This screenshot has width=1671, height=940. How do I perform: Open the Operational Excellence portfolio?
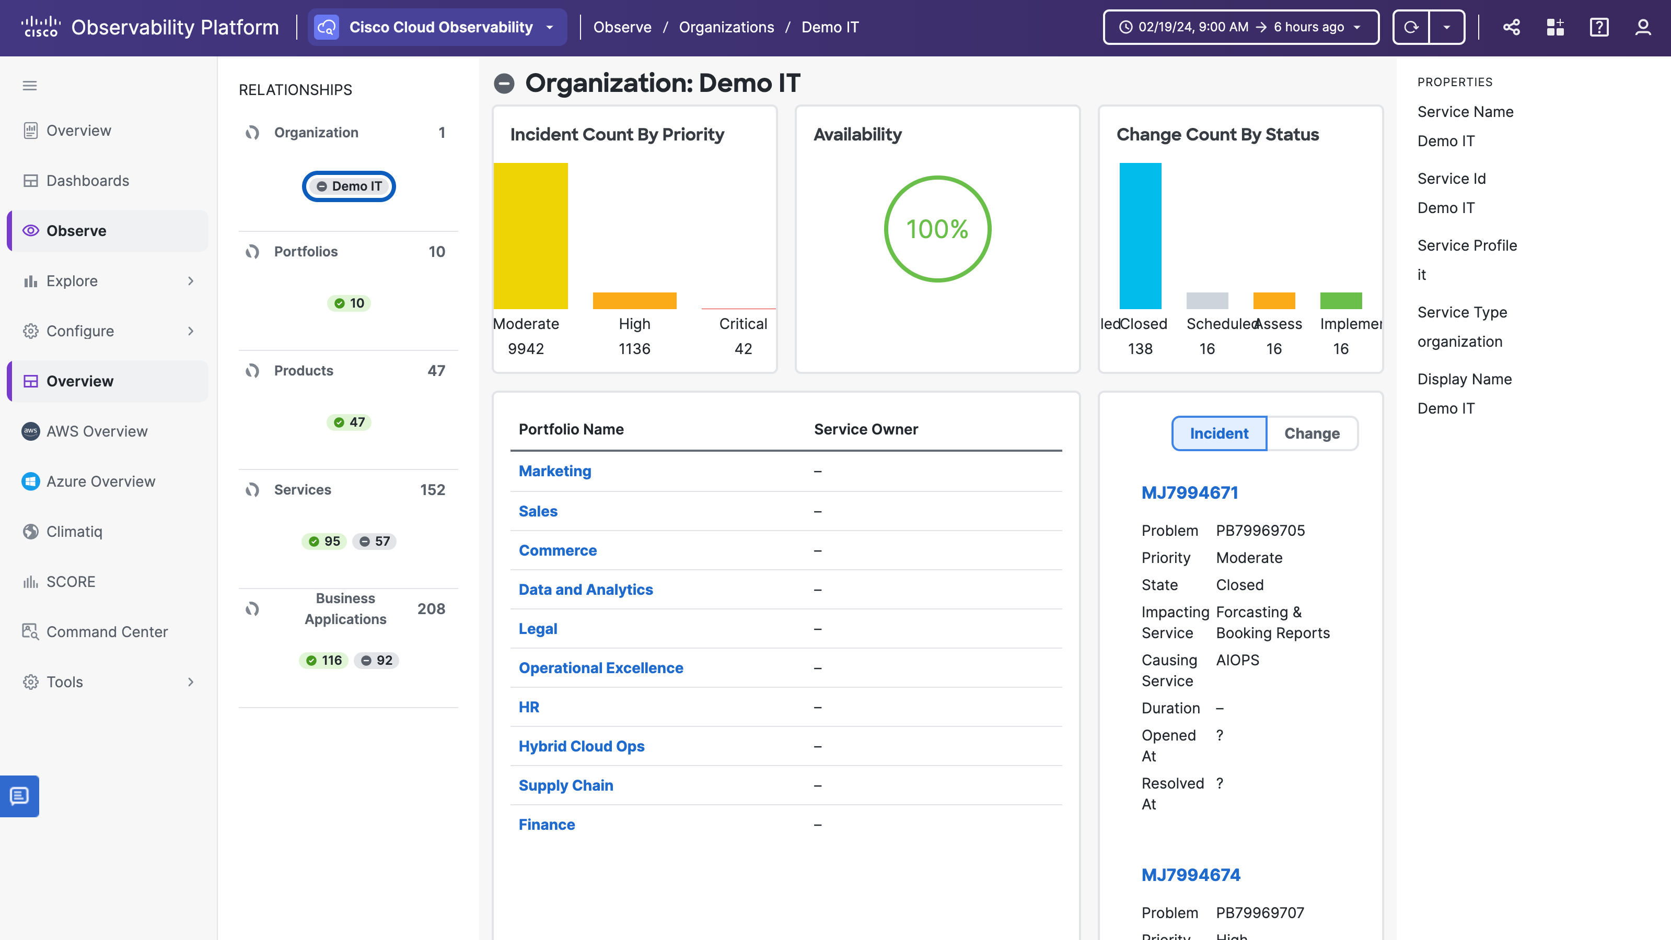[x=601, y=668]
